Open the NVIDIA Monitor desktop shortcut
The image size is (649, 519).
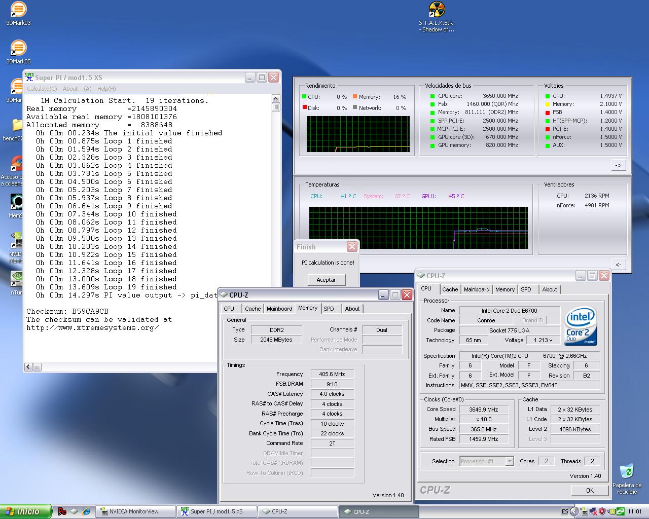pyautogui.click(x=16, y=246)
